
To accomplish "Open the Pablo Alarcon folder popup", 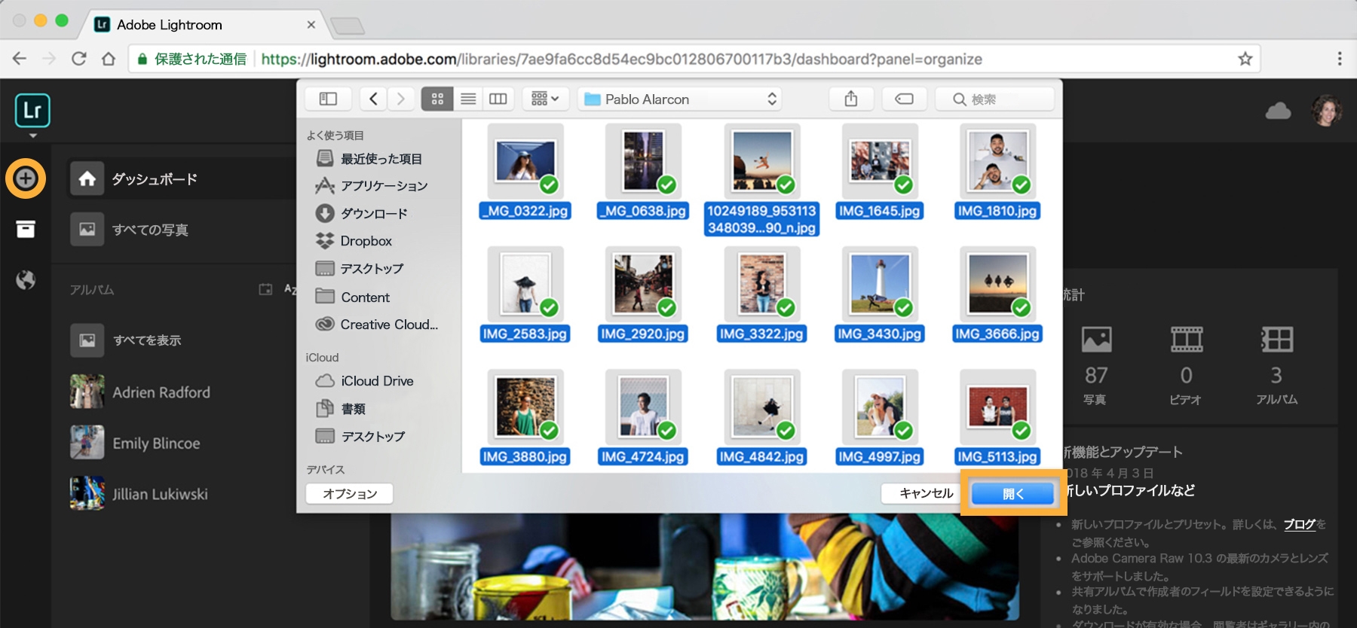I will coord(679,99).
